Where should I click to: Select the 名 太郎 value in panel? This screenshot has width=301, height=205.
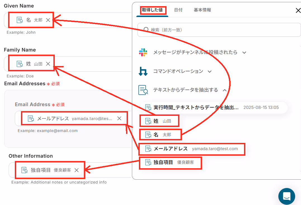pos(160,135)
